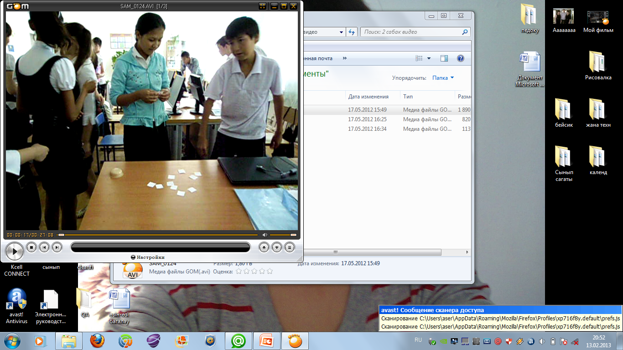The height and width of the screenshot is (350, 623).
Task: Open Мой фильм desktop icon
Action: tap(598, 21)
